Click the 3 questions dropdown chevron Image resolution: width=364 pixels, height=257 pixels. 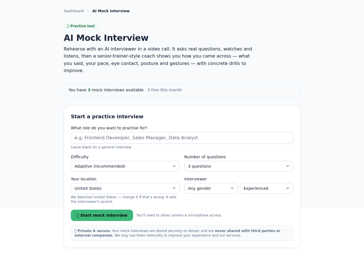288,166
